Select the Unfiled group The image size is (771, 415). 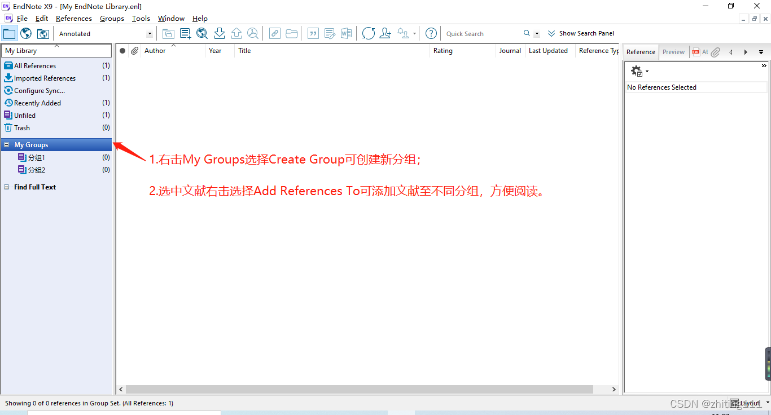(x=56, y=116)
